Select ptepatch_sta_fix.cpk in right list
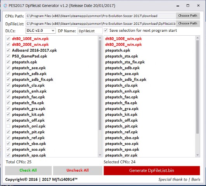 click(125, 62)
